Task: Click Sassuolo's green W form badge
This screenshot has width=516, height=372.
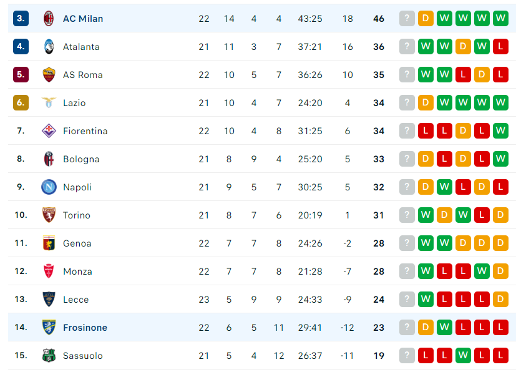Action: point(463,356)
